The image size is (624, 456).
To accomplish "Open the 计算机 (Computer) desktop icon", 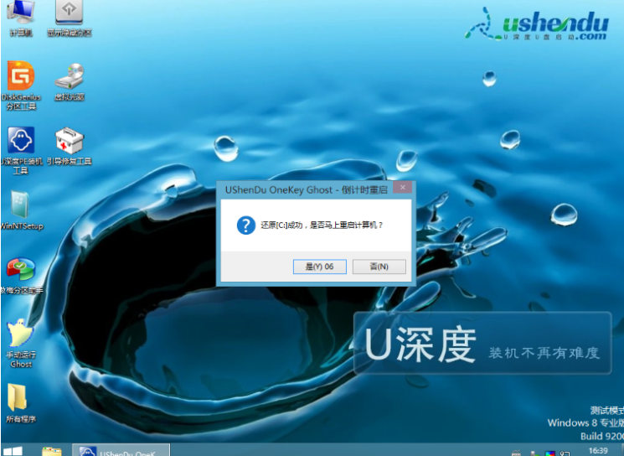I will (x=20, y=15).
